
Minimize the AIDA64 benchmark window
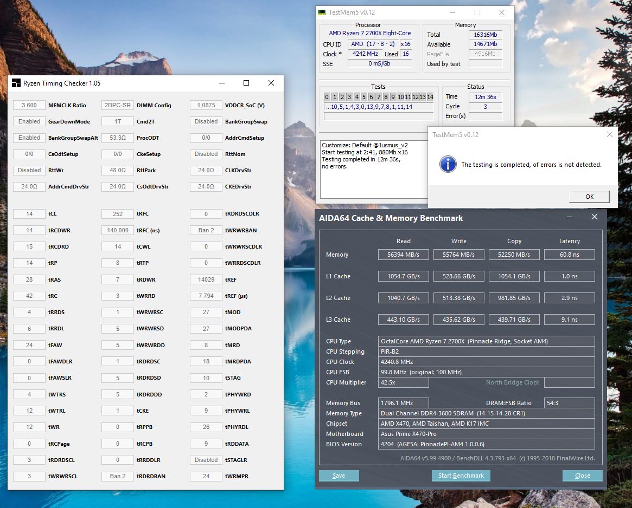pyautogui.click(x=570, y=217)
